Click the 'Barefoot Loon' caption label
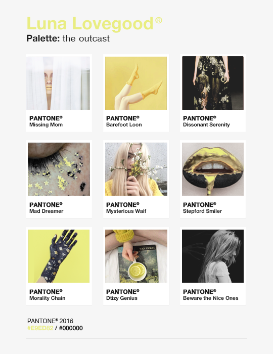 [x=124, y=124]
